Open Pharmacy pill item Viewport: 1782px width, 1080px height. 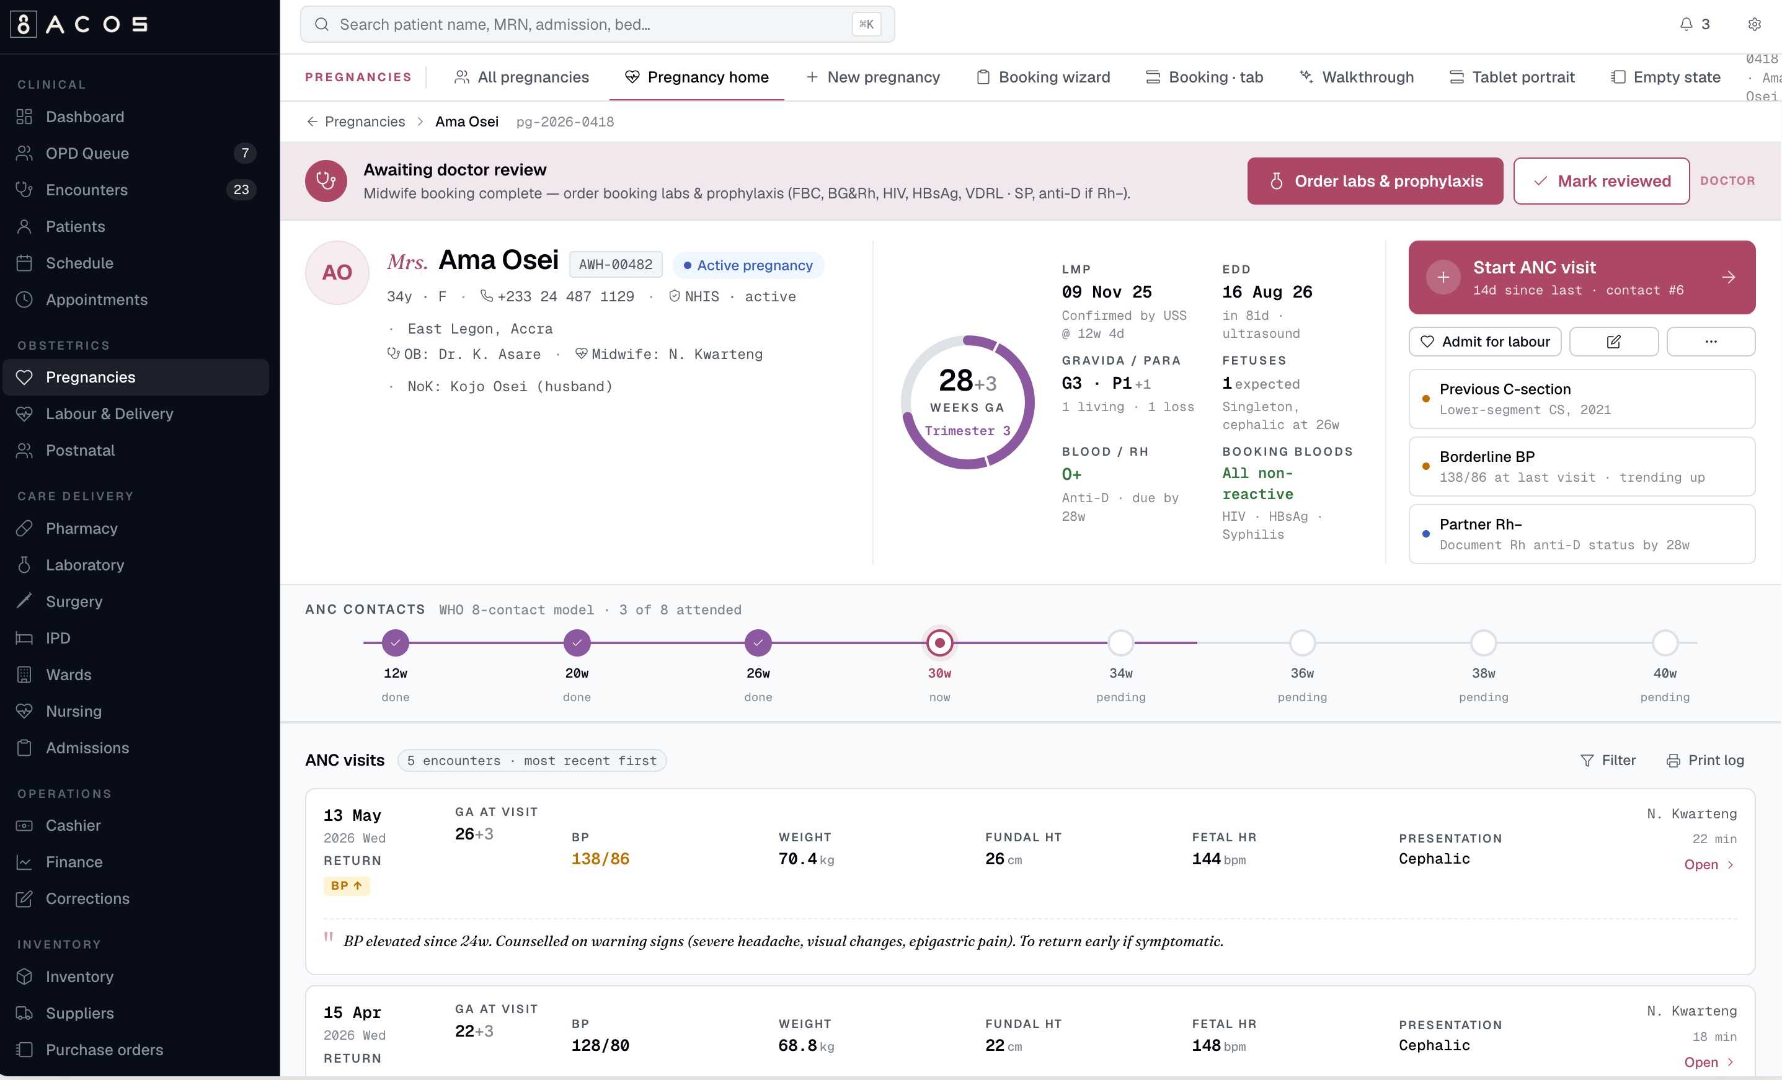tap(136, 529)
